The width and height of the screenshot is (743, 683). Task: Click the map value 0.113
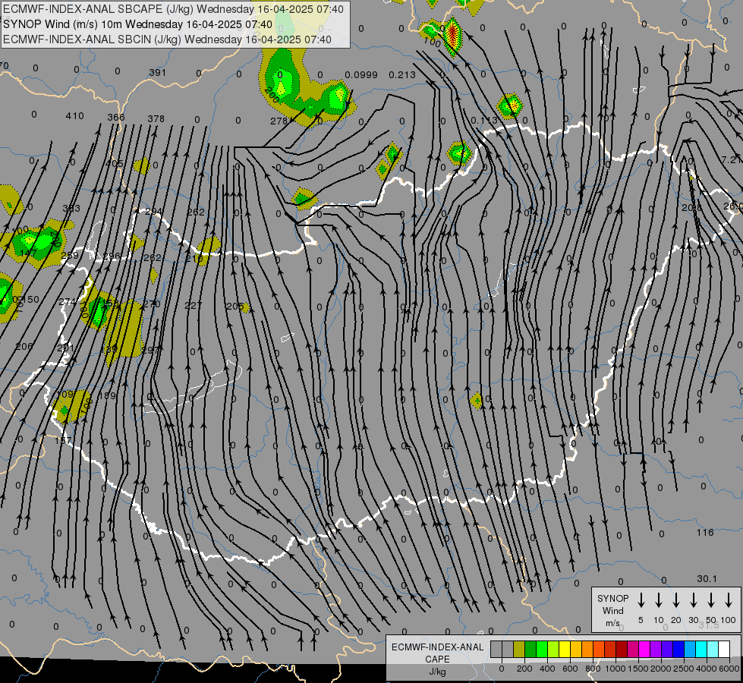pyautogui.click(x=485, y=121)
